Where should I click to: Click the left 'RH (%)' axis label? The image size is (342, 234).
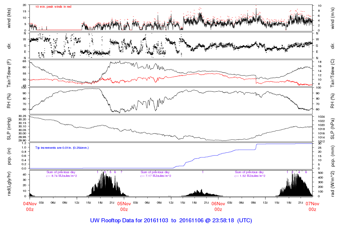click(x=9, y=101)
